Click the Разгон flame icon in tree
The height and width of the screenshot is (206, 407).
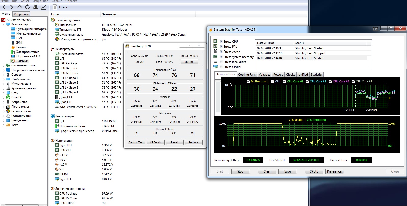(x=13, y=47)
